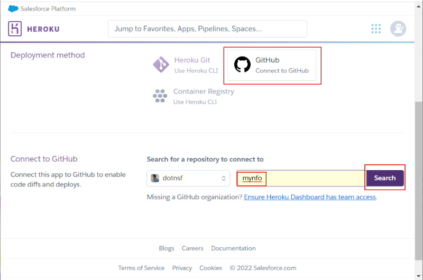423x280 pixels.
Task: Click the vertical scrollbar thumb
Action: coord(418,181)
